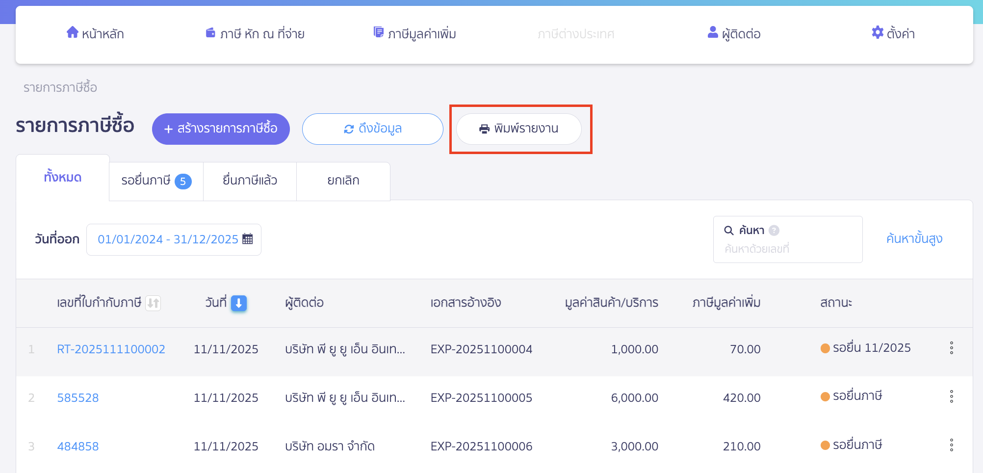Select the ยื่นภาษีแล้ว tab

point(250,181)
